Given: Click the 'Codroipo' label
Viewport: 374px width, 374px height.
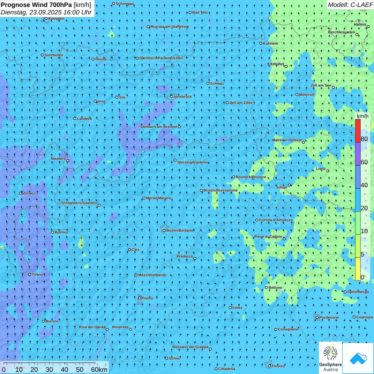Looking at the screenshot, I should (365, 317).
